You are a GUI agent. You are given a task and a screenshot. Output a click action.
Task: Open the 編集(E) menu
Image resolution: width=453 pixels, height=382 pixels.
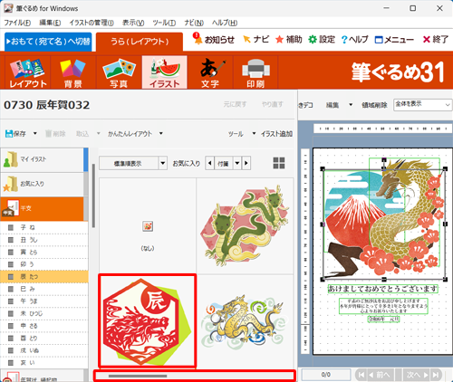pos(50,23)
